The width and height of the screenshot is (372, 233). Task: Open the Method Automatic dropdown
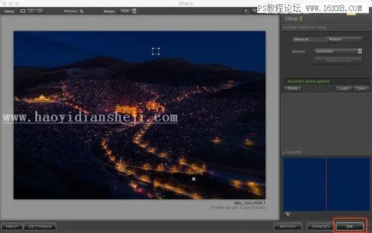coord(338,51)
